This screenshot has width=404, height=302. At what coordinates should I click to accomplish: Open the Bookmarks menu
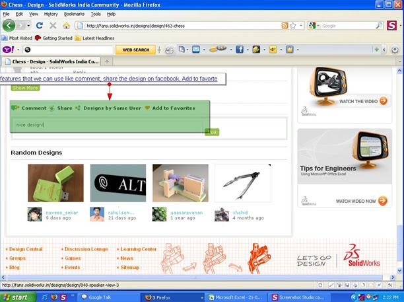74,14
